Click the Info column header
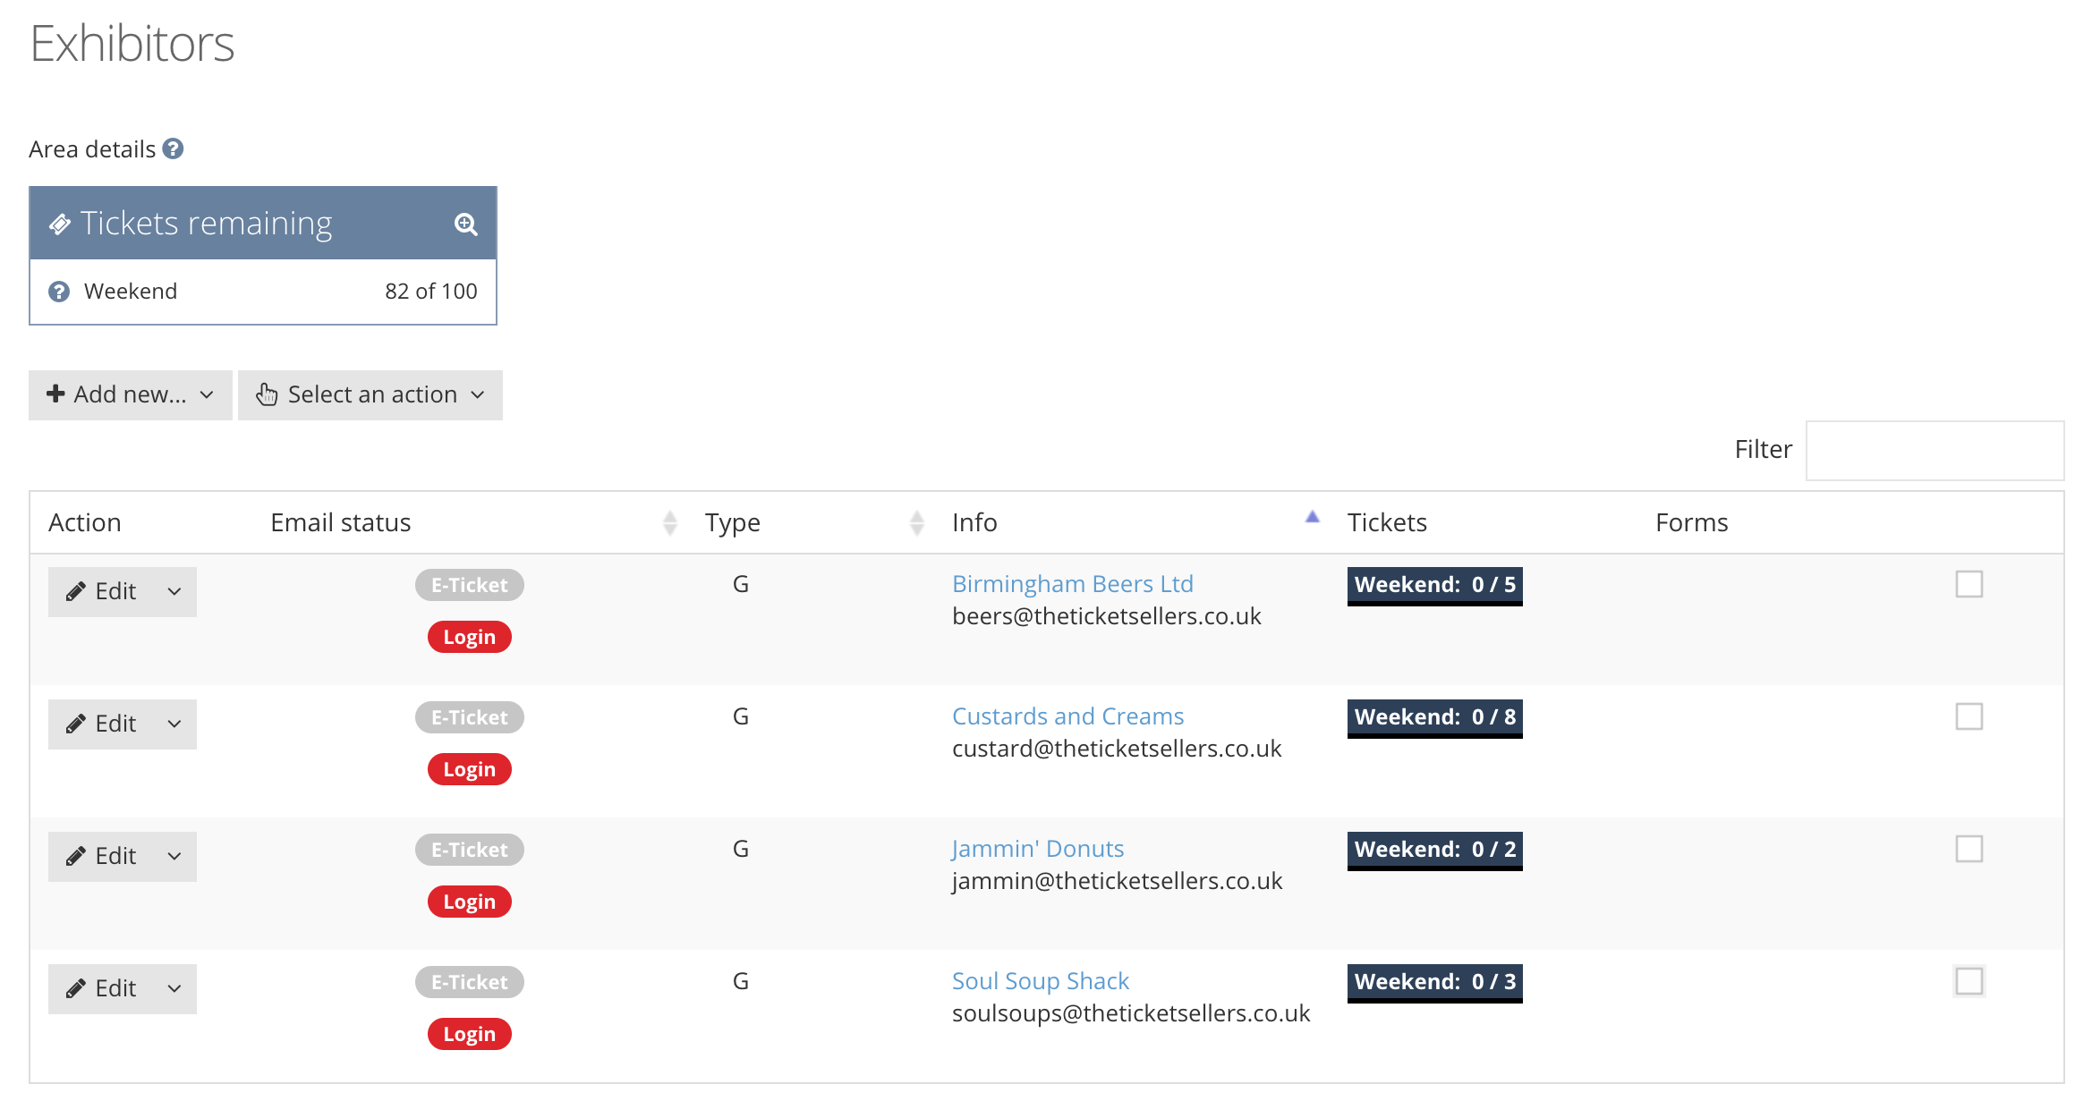This screenshot has width=2092, height=1118. coord(974,522)
